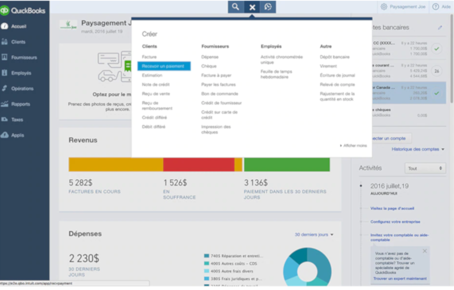Viewport: 454px width, 290px height.
Task: Click the red en souffrance bar
Action: pyautogui.click(x=199, y=164)
